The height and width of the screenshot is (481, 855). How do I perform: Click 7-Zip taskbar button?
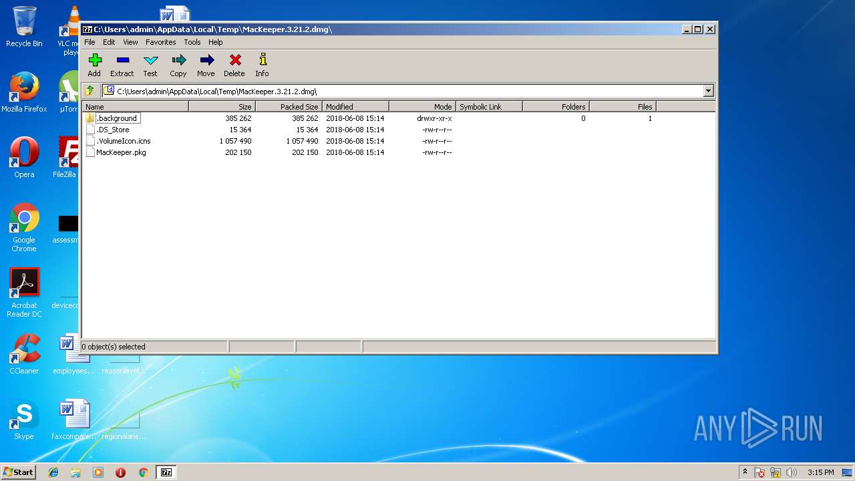(x=166, y=472)
